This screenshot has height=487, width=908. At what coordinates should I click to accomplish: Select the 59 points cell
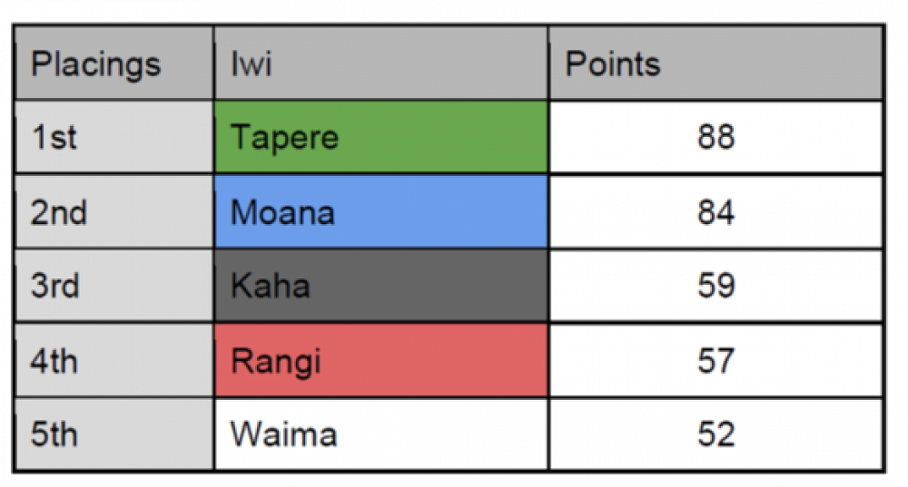coord(716,286)
